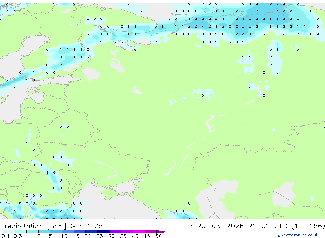Select the 20–25 mm dark blue legend swatch
The width and height of the screenshot is (325, 238).
pos(92,232)
